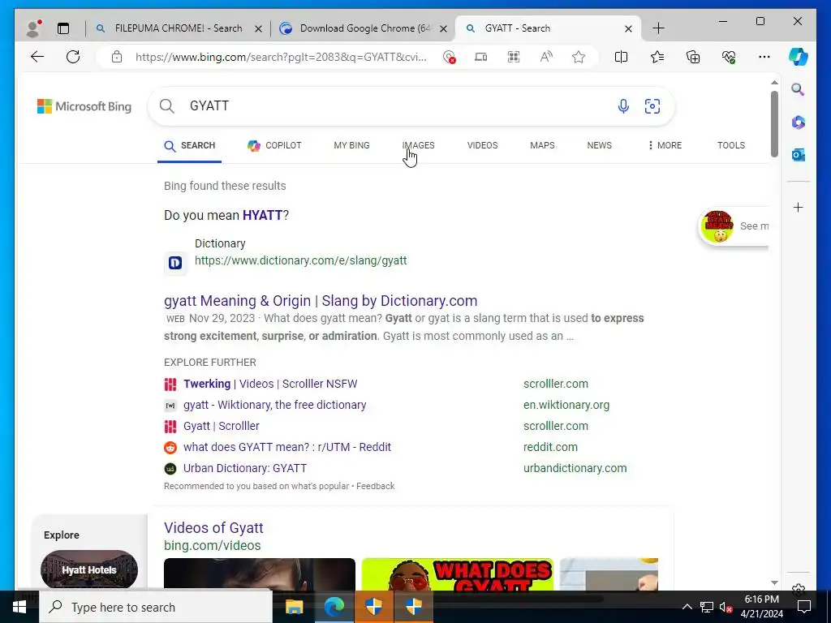This screenshot has width=831, height=623.
Task: Select the NEWS search tab
Action: pyautogui.click(x=600, y=145)
